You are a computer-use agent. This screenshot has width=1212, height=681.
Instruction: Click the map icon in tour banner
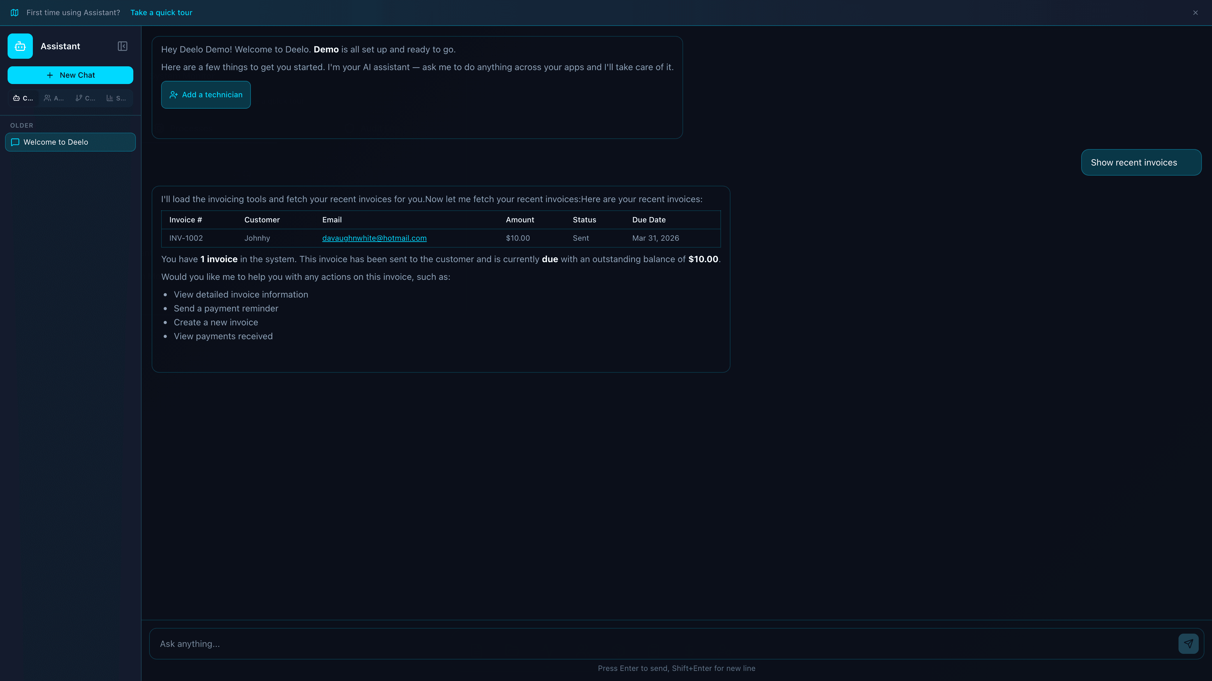coord(15,13)
